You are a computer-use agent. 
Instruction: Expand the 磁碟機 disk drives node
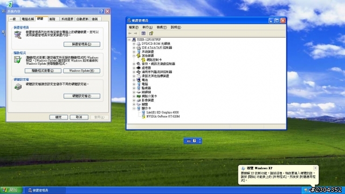pyautogui.click(x=134, y=92)
